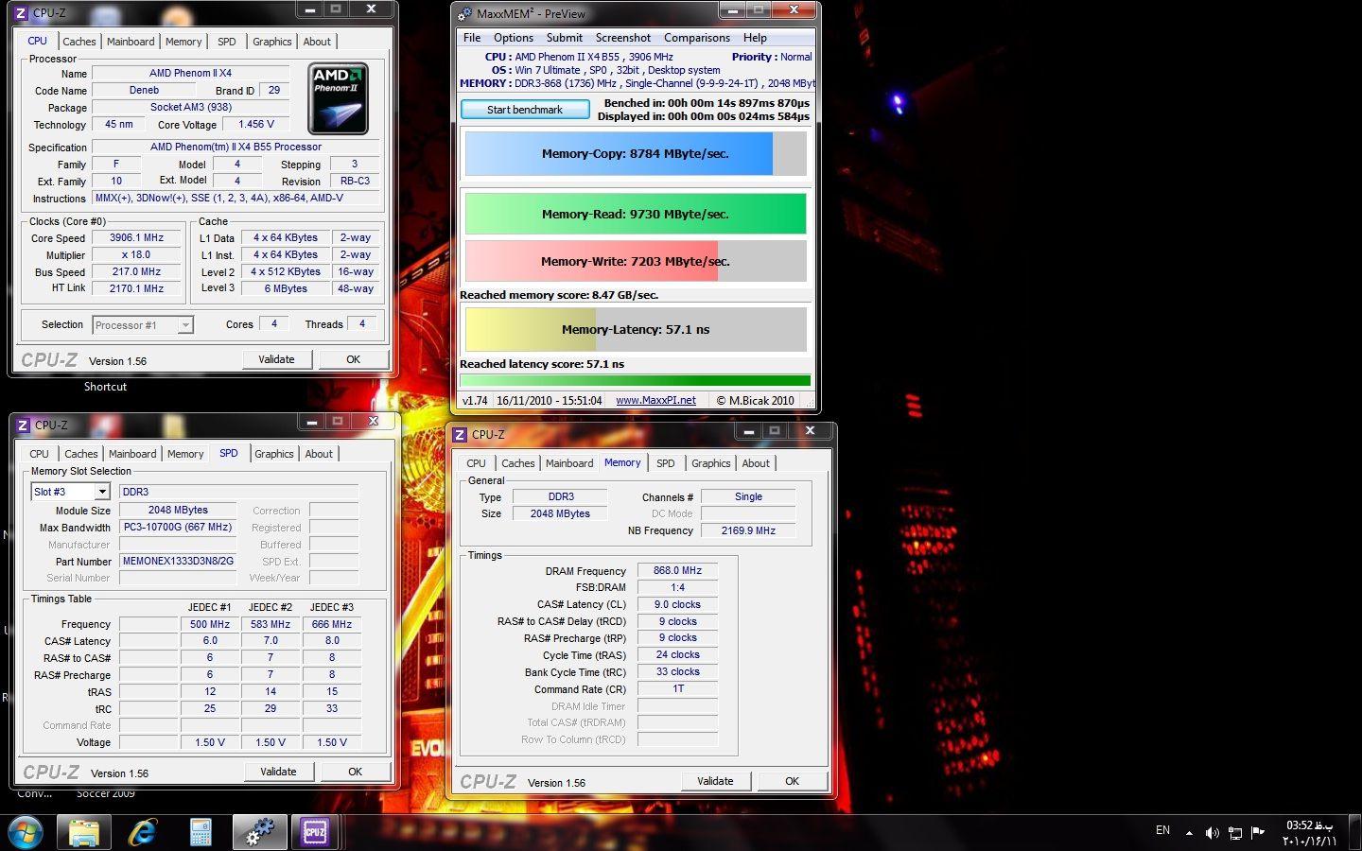The height and width of the screenshot is (851, 1362).
Task: Click Validate in the SPD CPU-Z window
Action: click(278, 772)
